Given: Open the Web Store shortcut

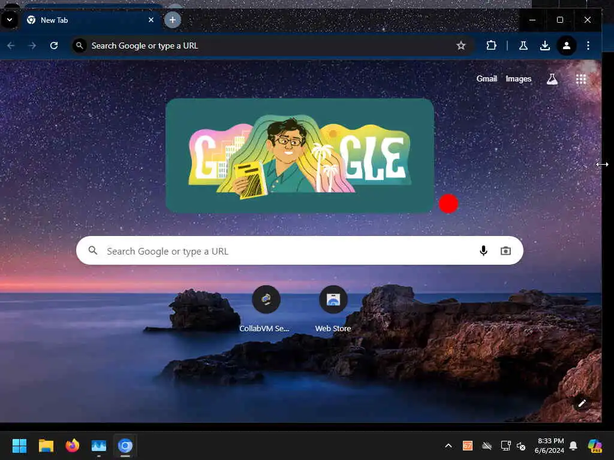Looking at the screenshot, I should 333,309.
